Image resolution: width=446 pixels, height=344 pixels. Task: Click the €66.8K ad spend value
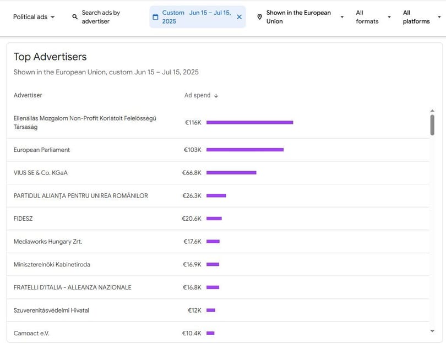[x=192, y=173]
